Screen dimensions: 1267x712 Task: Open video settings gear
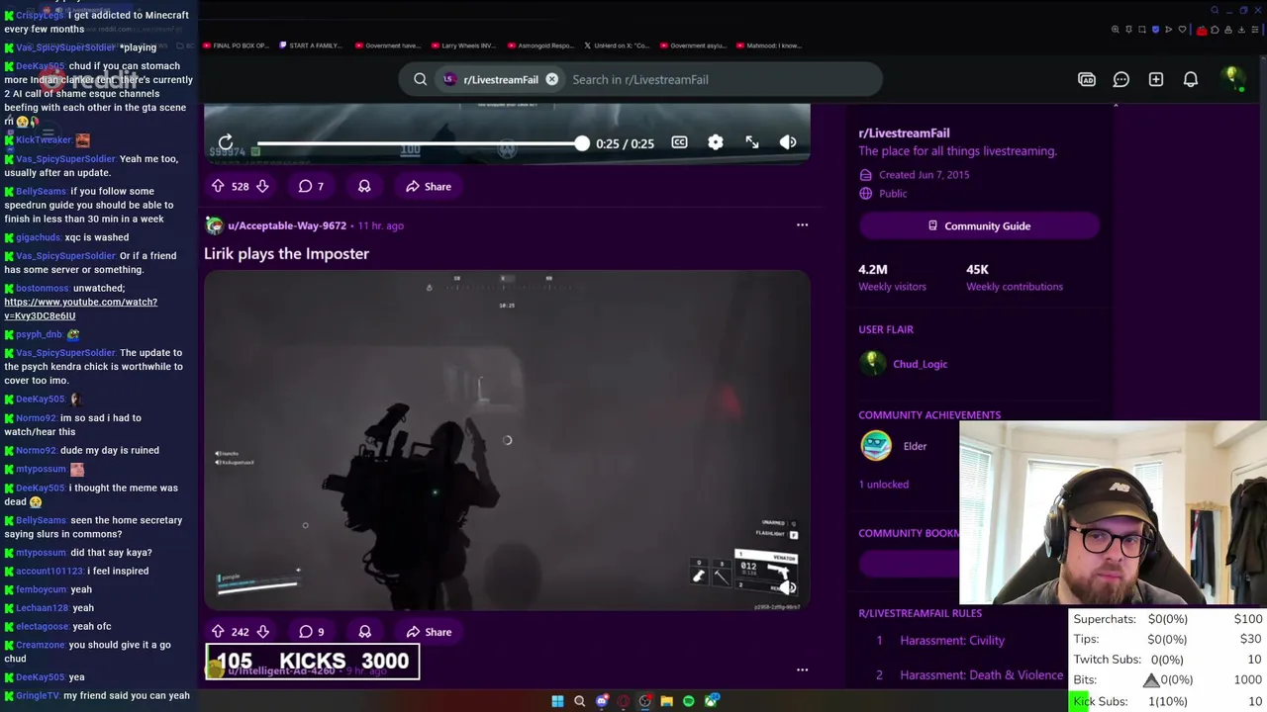[716, 142]
